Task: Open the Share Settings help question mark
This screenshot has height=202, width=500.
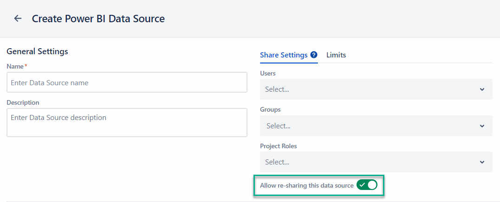Action: [314, 55]
